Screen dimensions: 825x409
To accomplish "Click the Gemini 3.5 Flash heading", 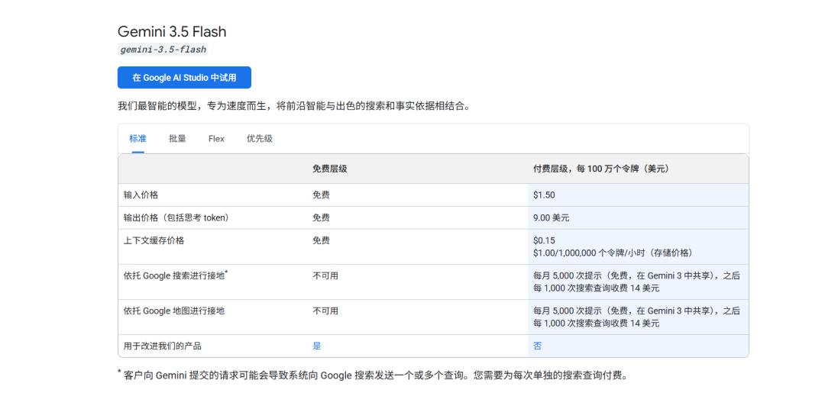I will pos(172,31).
